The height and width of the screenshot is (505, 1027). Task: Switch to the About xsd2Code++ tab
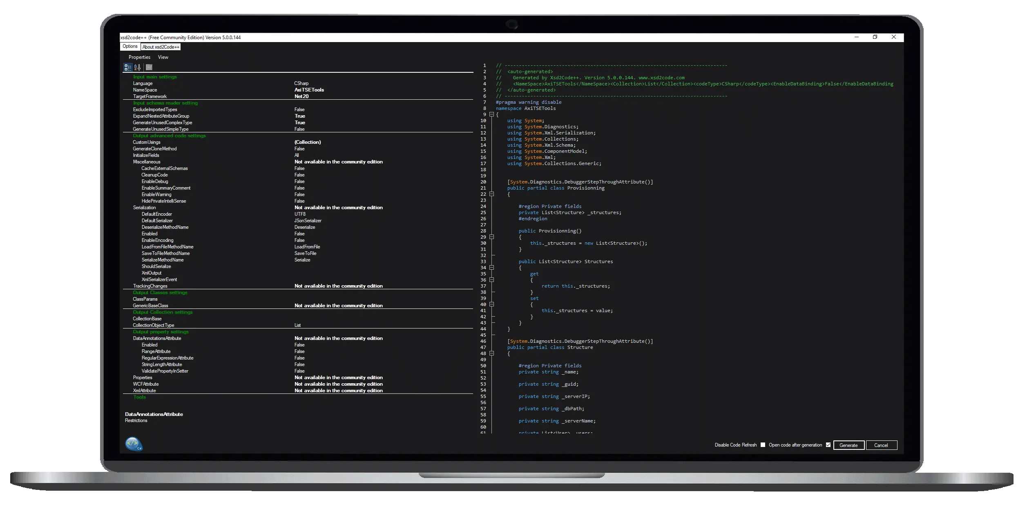coord(160,47)
